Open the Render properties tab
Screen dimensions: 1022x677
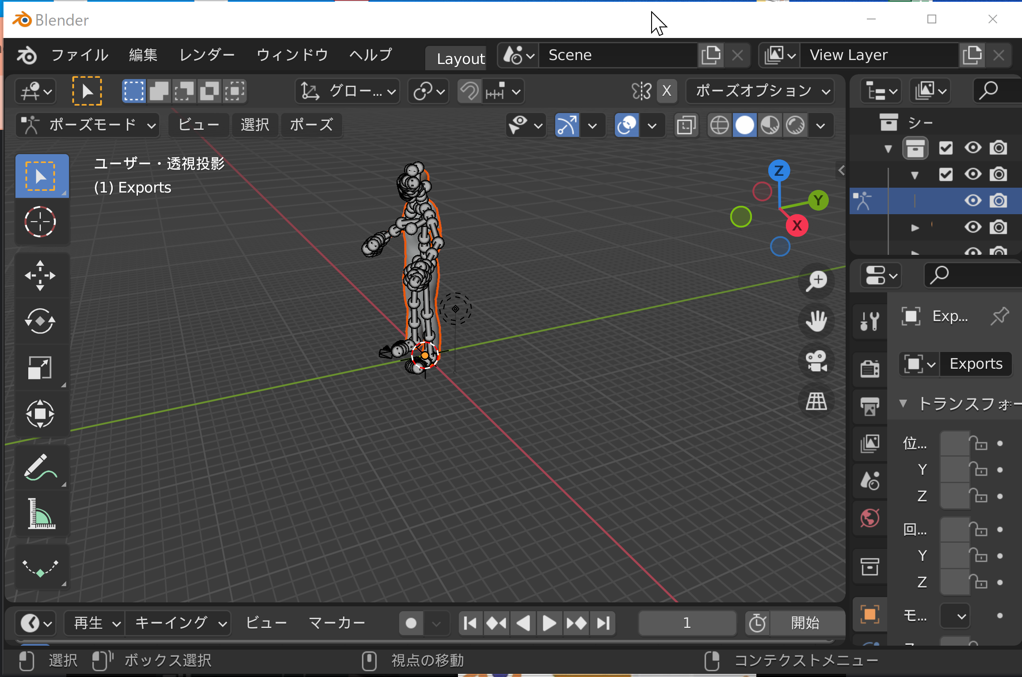point(869,369)
